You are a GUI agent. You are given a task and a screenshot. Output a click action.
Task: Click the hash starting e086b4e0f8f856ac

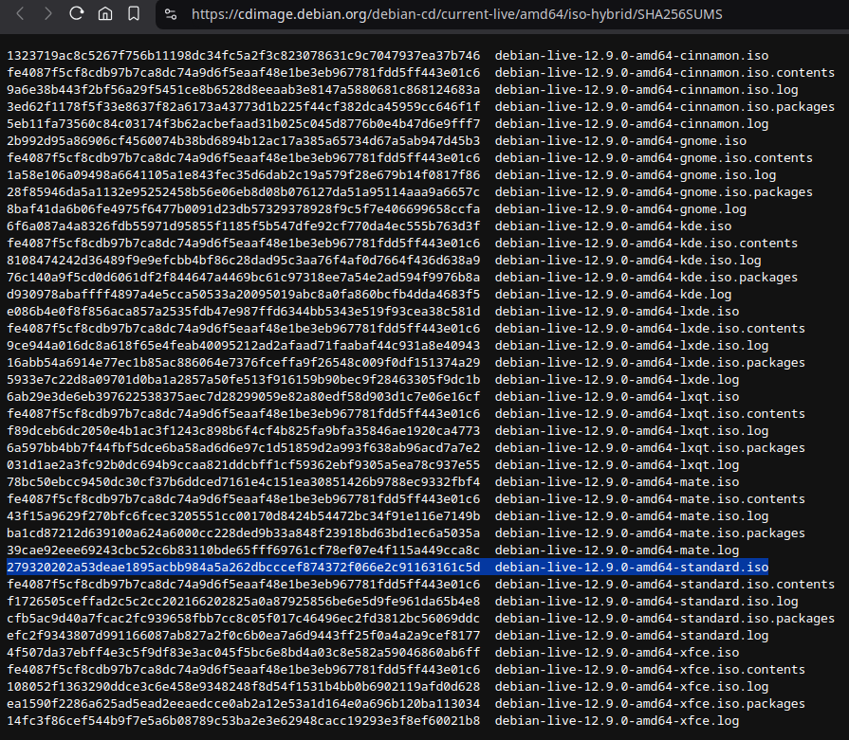click(243, 311)
